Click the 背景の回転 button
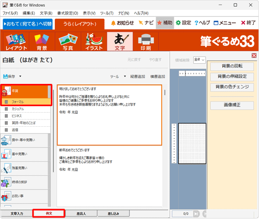 click(x=232, y=66)
